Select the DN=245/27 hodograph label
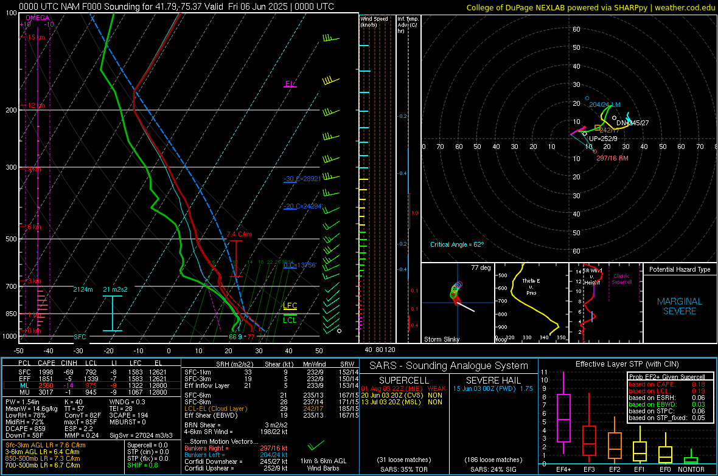This screenshot has height=476, width=718. (632, 123)
